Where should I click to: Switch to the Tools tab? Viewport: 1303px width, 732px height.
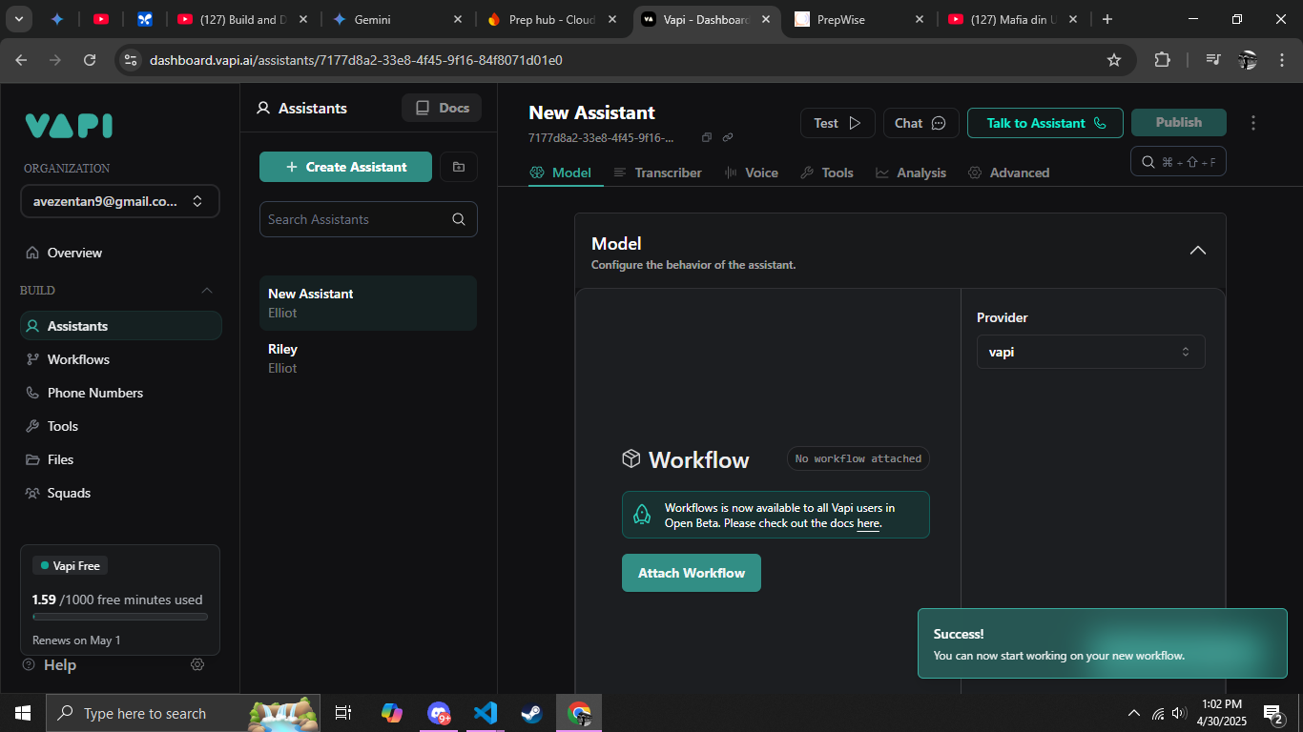click(827, 173)
